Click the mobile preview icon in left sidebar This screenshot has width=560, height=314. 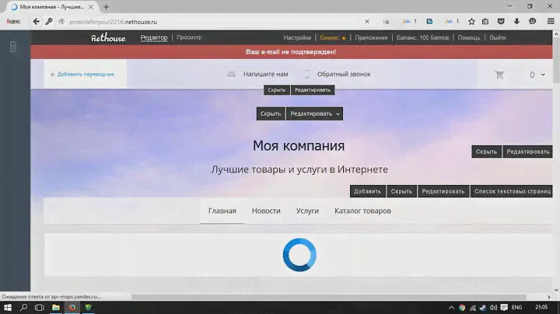point(13,47)
